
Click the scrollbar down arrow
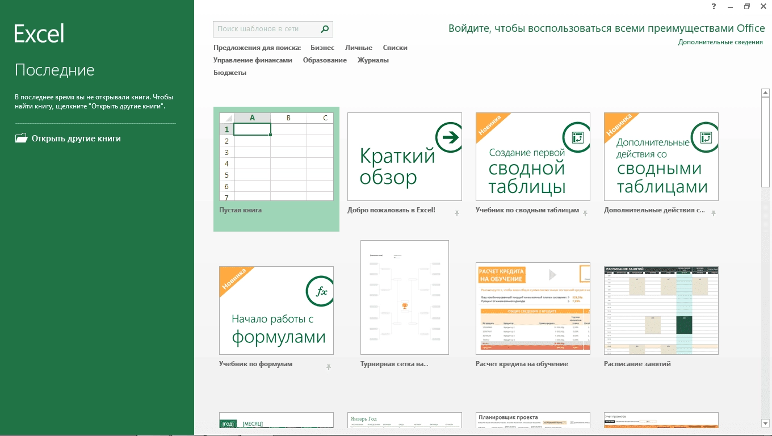tap(765, 423)
